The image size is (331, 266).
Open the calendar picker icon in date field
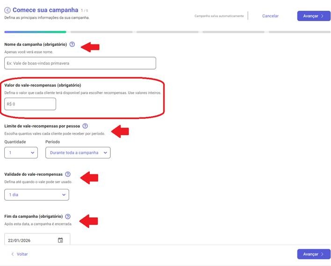coord(60,240)
